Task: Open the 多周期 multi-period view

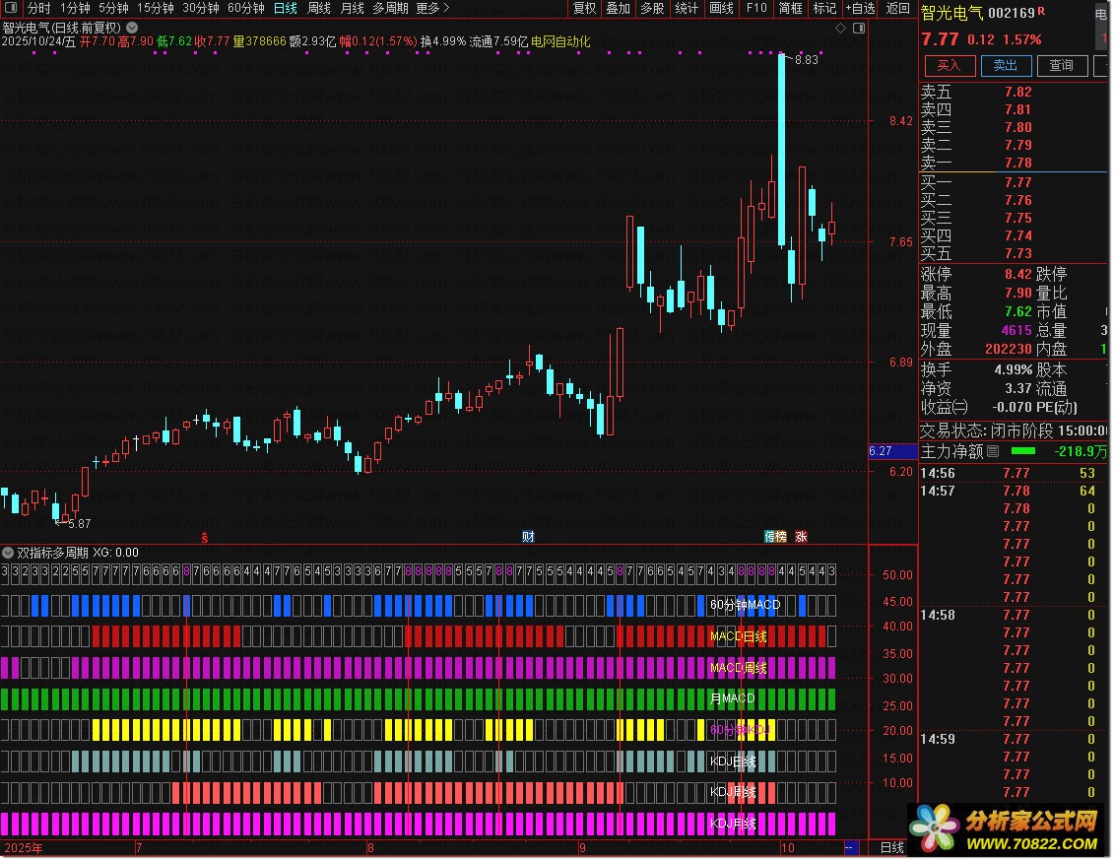Action: point(390,8)
